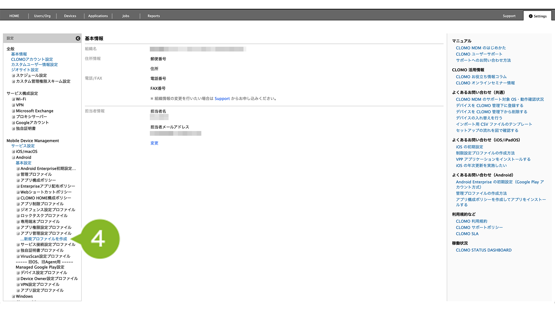Open the Support menu
The height and width of the screenshot is (312, 555).
tap(509, 16)
